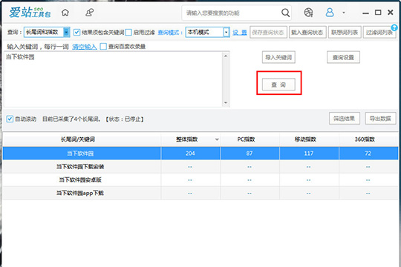
Task: Open the 本机模式 query mode dropdown
Action: tap(207, 32)
